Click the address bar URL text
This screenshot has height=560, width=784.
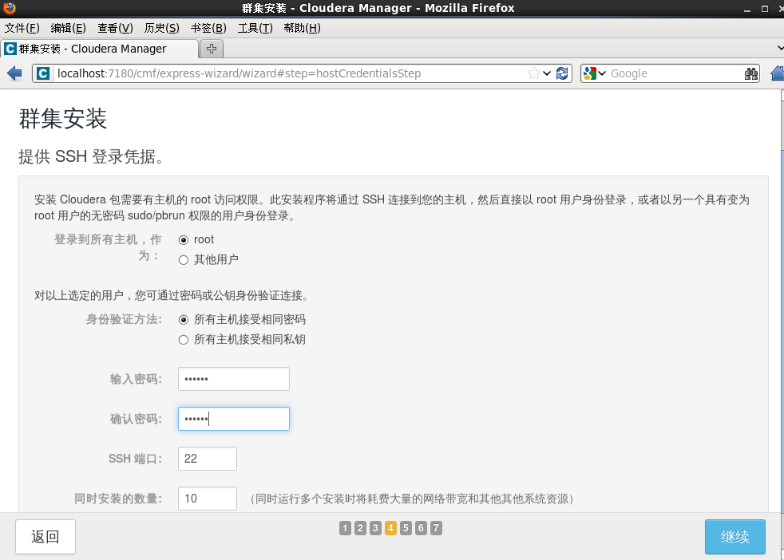239,73
